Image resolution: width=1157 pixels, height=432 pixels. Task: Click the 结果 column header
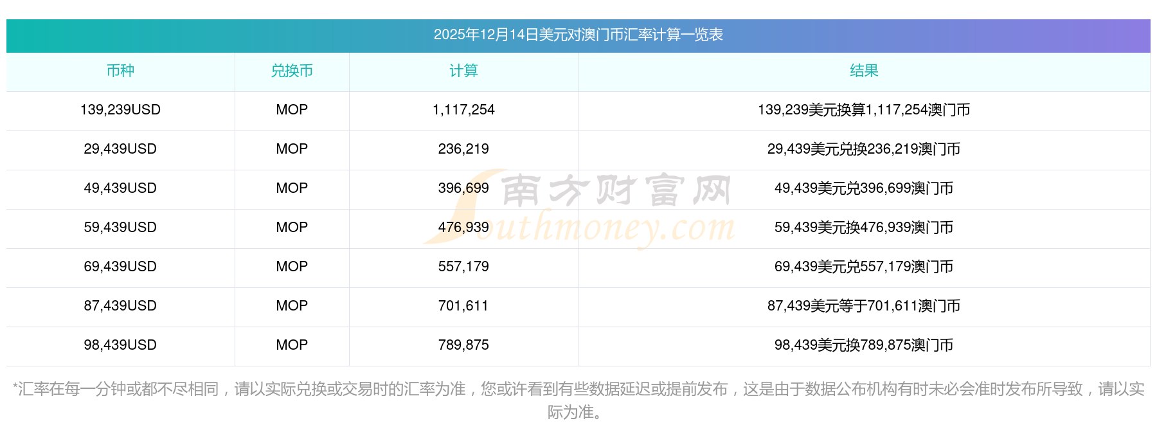click(864, 71)
